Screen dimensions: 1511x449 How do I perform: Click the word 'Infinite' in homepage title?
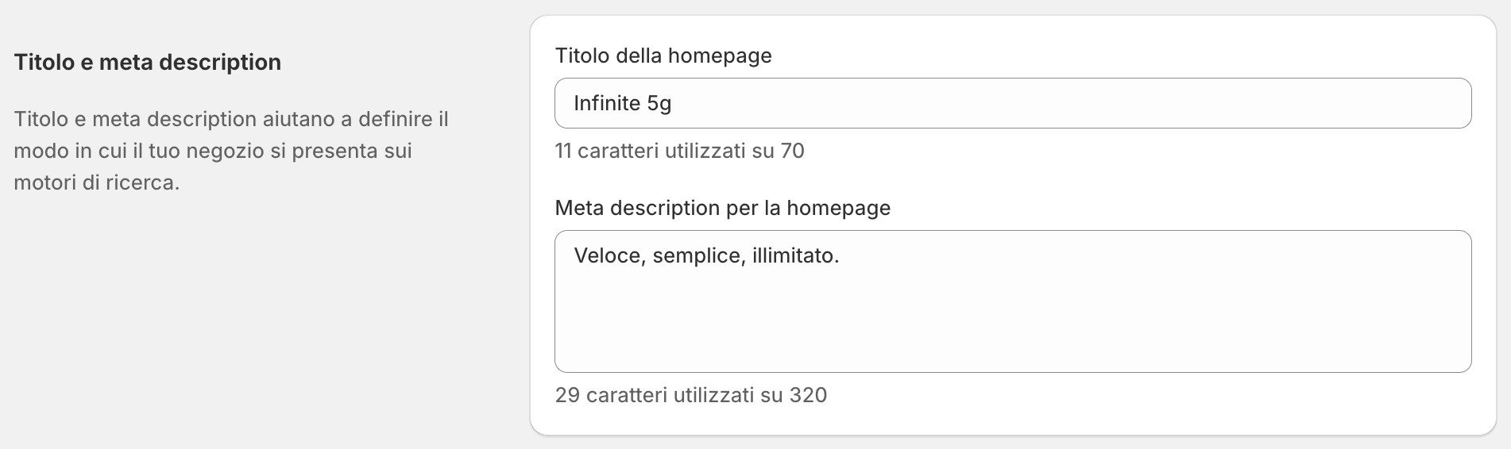[607, 103]
